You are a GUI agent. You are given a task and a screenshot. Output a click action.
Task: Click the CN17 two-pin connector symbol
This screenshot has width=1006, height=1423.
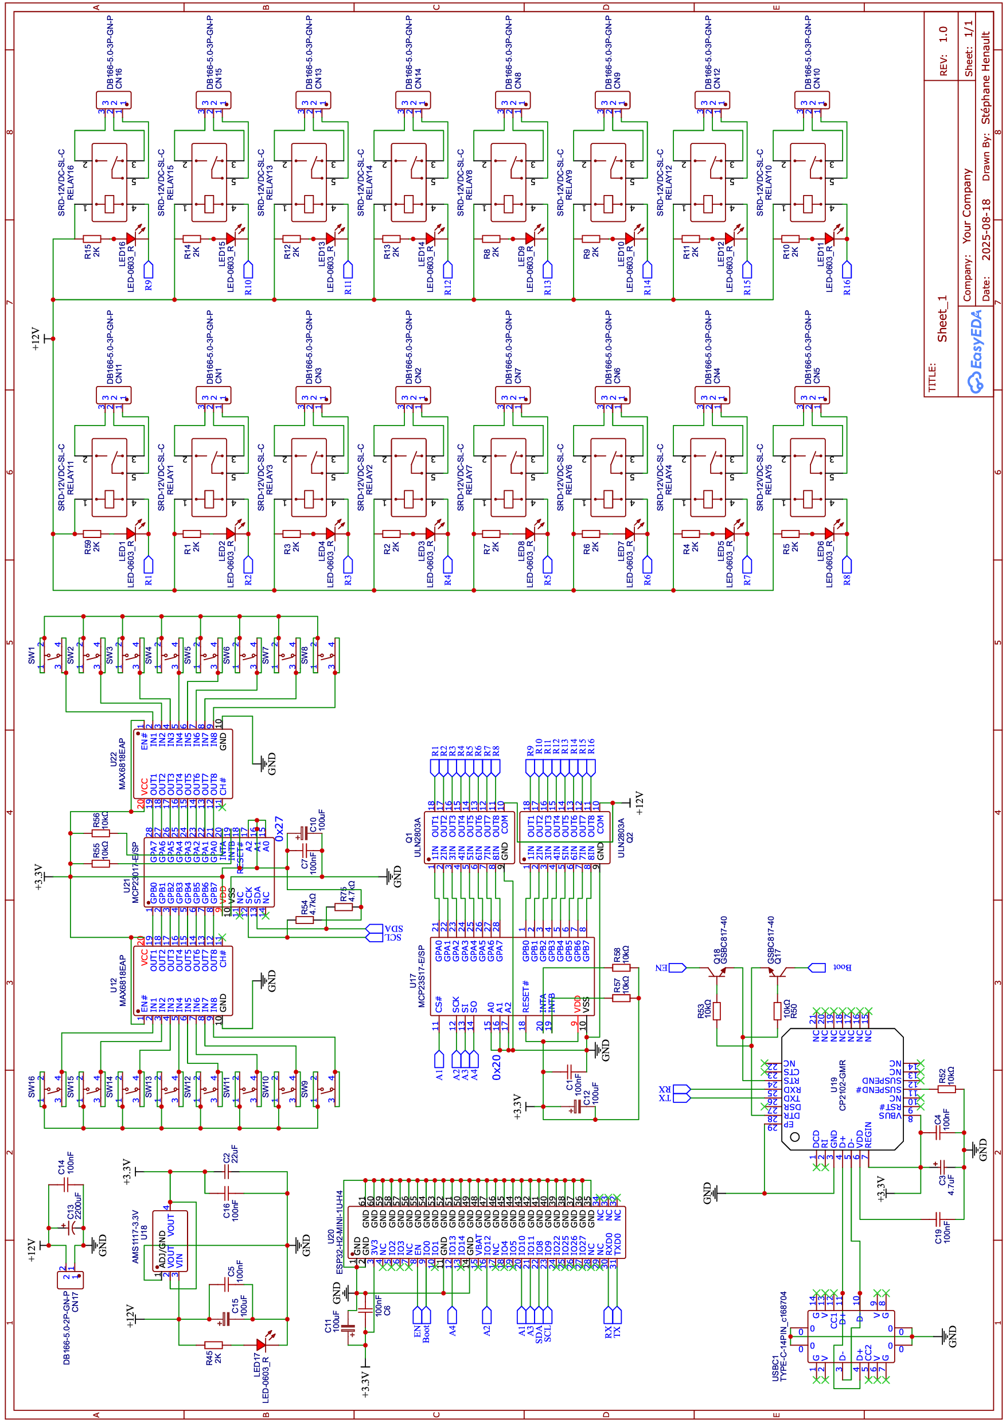70,1279
